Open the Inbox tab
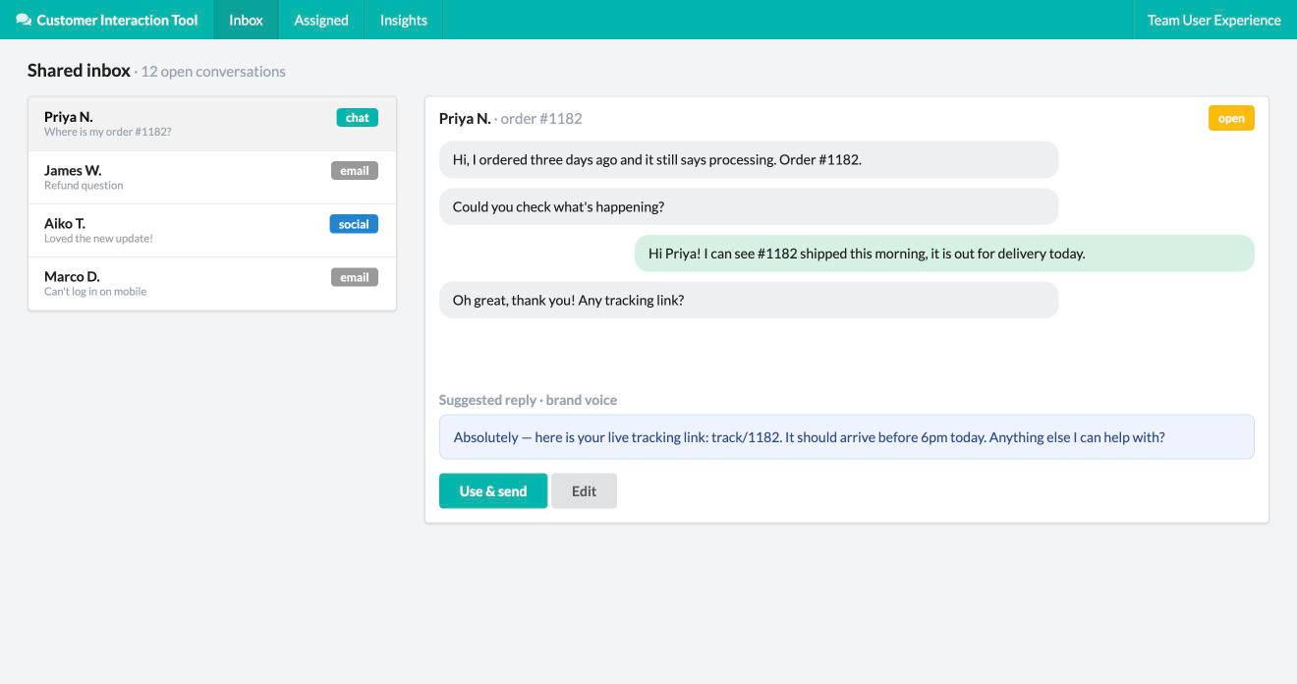The image size is (1297, 684). pyautogui.click(x=246, y=20)
